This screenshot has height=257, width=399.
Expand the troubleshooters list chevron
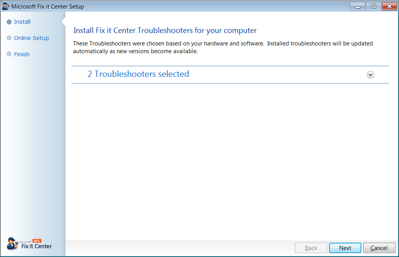[x=370, y=75]
